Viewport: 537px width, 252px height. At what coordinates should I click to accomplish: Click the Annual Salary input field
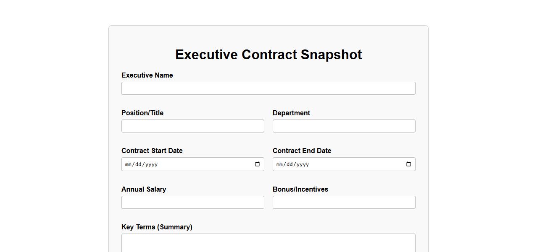click(x=192, y=203)
